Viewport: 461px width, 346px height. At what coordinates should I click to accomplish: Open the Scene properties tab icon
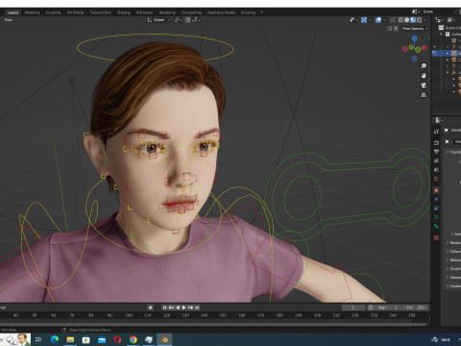click(x=436, y=170)
